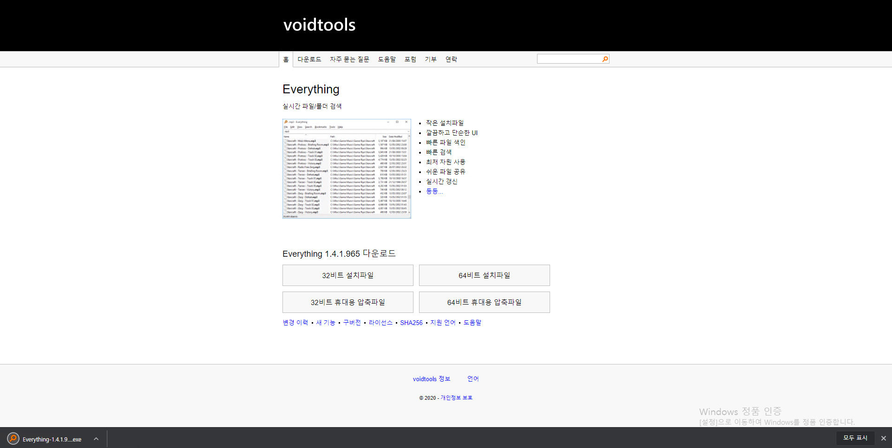Click the Everything 1.4.1.965 다운로드 heading

pyautogui.click(x=339, y=253)
